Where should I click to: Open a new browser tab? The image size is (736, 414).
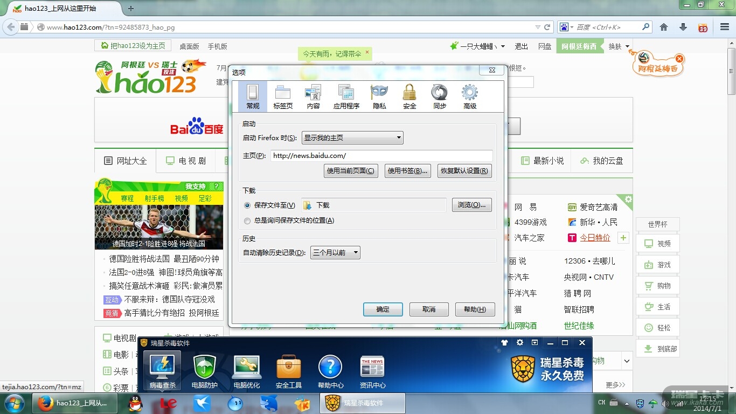tap(131, 9)
